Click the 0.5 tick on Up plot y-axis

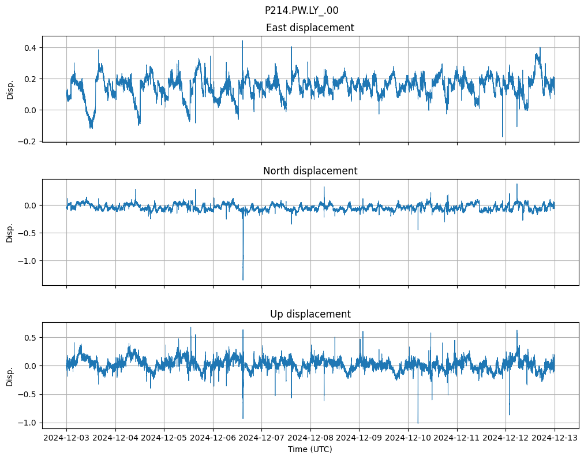(x=29, y=337)
